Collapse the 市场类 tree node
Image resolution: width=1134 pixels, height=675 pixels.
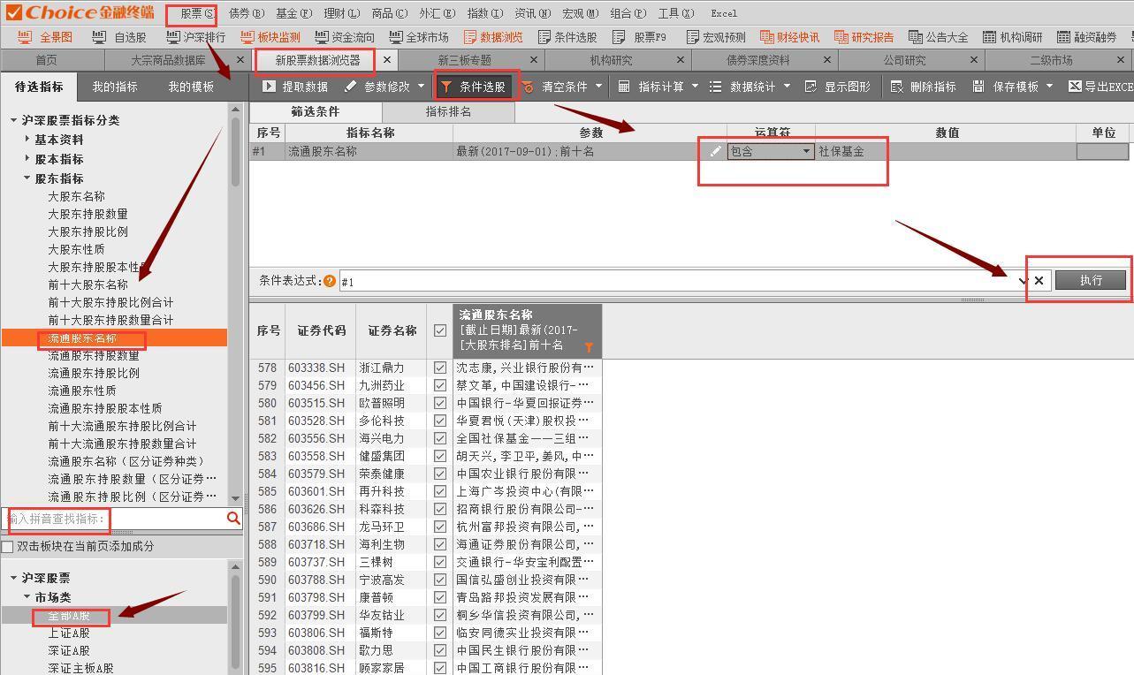coord(27,597)
